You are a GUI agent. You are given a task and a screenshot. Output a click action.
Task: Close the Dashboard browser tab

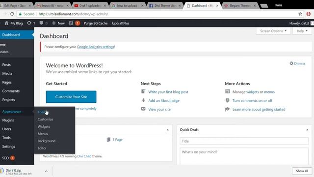click(217, 5)
